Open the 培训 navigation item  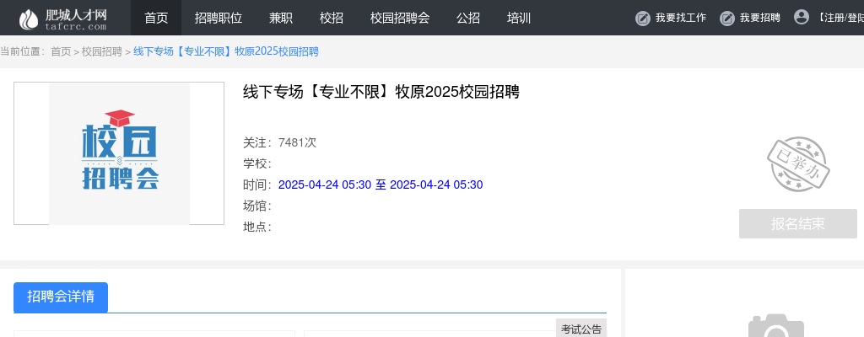click(x=519, y=18)
